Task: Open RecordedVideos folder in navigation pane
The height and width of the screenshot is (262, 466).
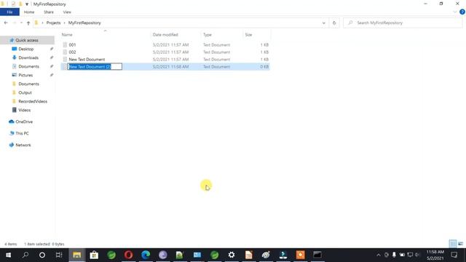Action: [x=33, y=101]
